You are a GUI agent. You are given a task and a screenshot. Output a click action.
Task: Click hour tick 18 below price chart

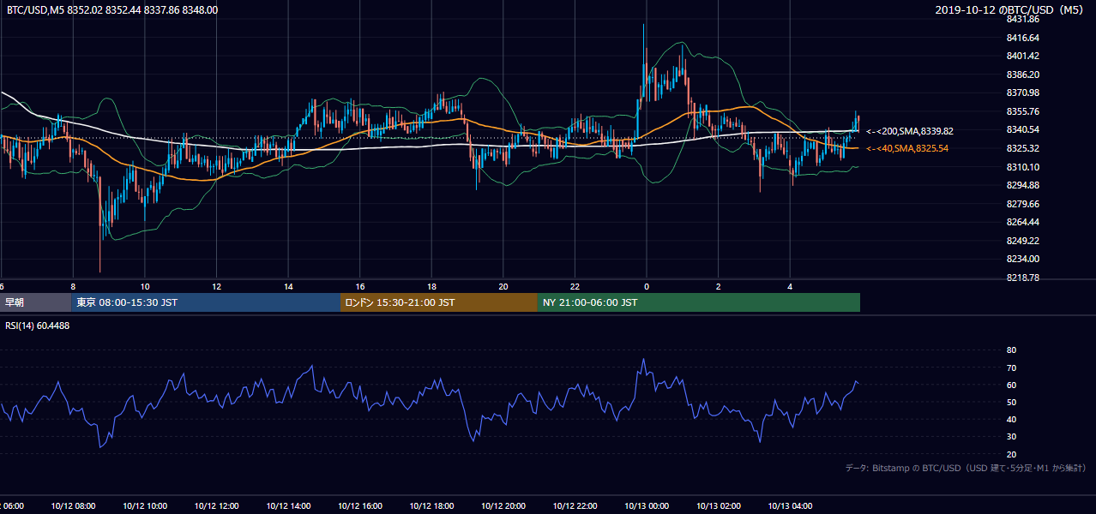[431, 287]
